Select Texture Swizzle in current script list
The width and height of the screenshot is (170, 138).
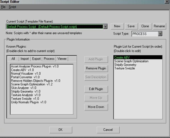click(x=138, y=68)
